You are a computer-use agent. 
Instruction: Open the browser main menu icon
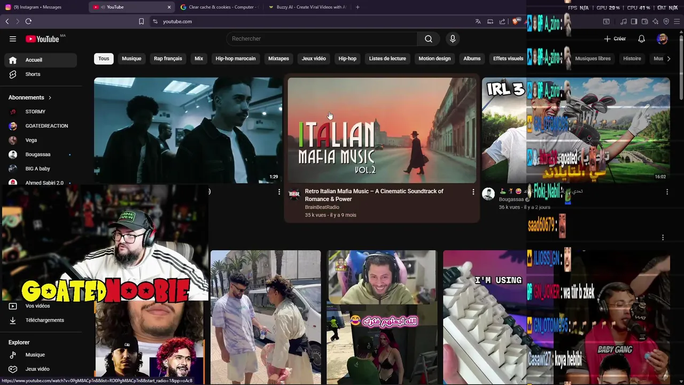coord(677,21)
